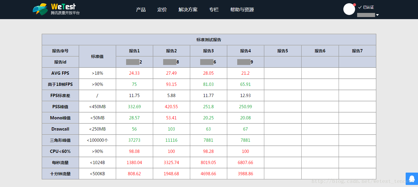Open the 产品 menu
Viewport: 418px width, 187px height.
tap(141, 10)
